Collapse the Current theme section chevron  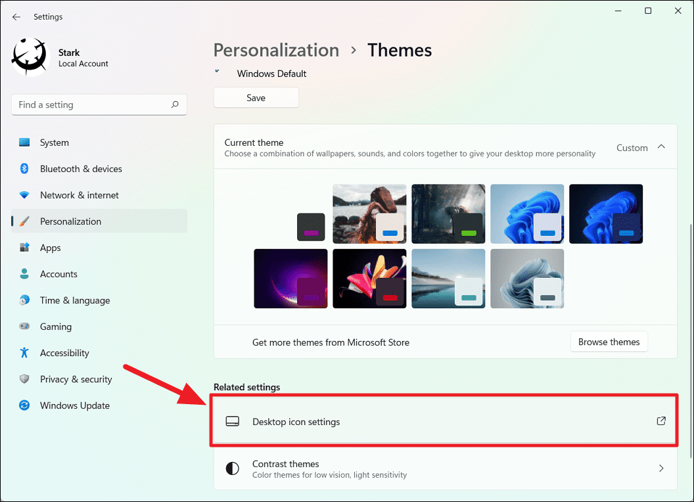tap(661, 147)
